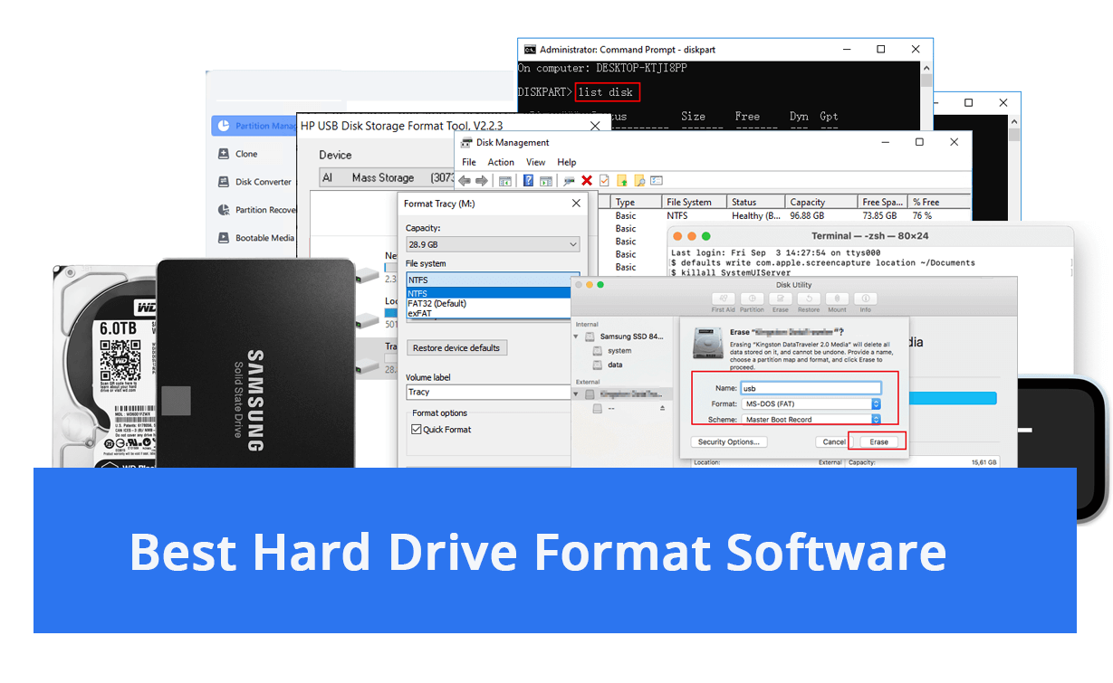Open Partition Recovery in the sidebar
Image resolution: width=1113 pixels, height=683 pixels.
(x=256, y=210)
